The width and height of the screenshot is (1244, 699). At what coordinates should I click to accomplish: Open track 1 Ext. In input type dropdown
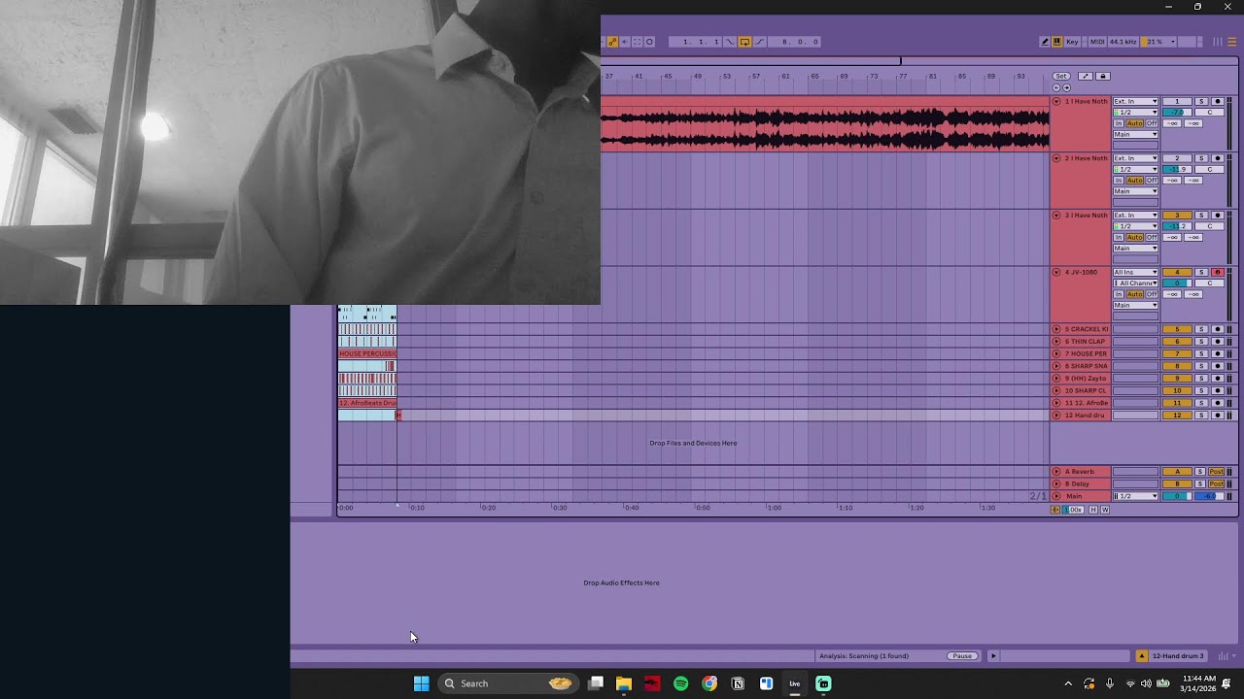tap(1135, 101)
